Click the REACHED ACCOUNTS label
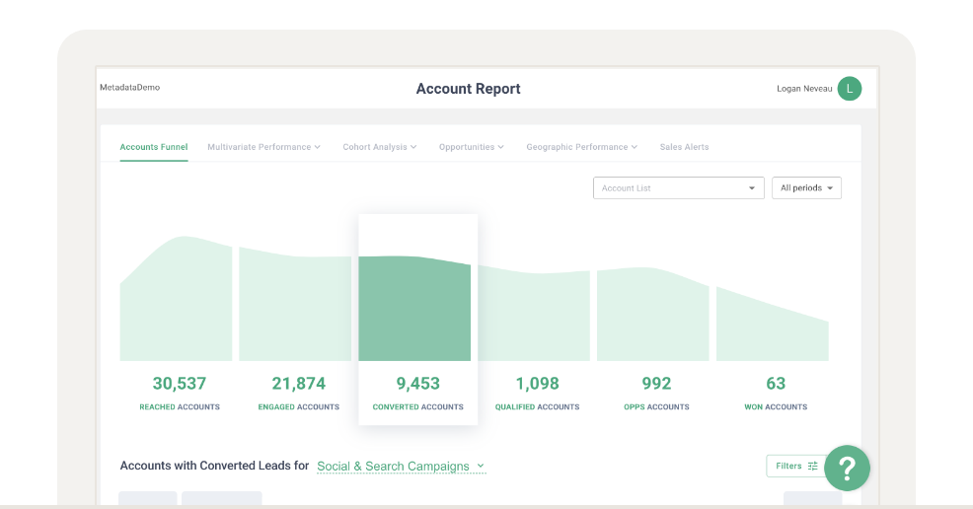Image resolution: width=973 pixels, height=509 pixels. coord(180,407)
